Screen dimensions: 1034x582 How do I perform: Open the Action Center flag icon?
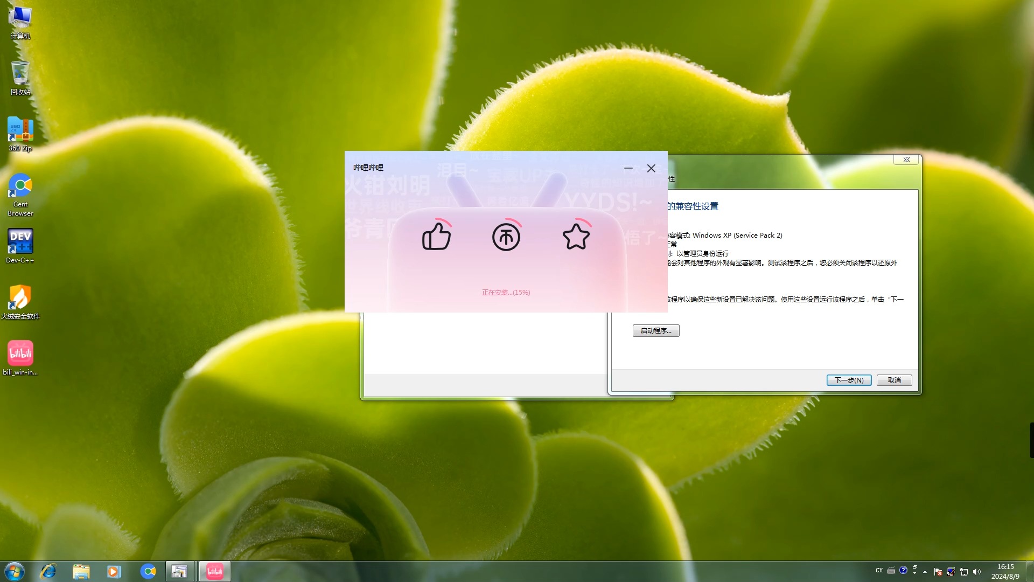(x=938, y=572)
